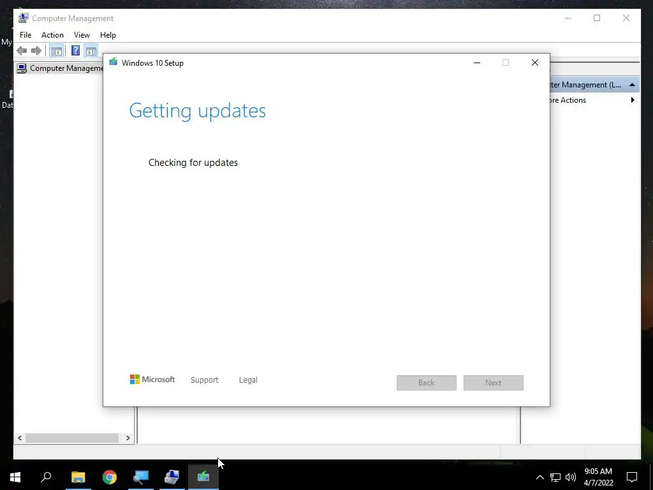
Task: Select the Computer Management tree root node
Action: pyautogui.click(x=61, y=68)
